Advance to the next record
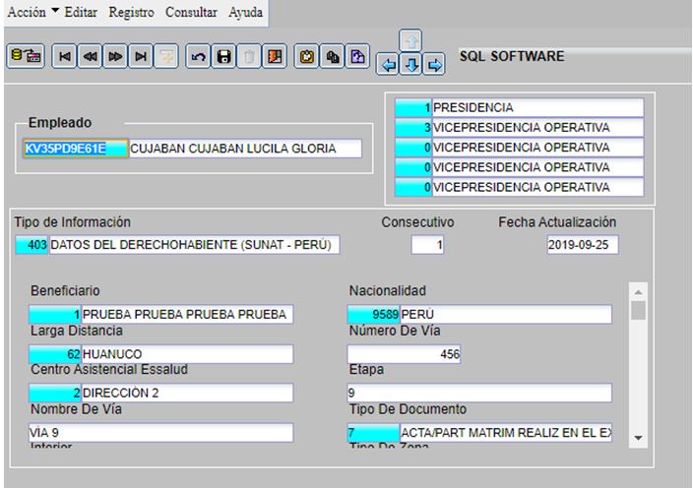This screenshot has height=488, width=693. [115, 57]
